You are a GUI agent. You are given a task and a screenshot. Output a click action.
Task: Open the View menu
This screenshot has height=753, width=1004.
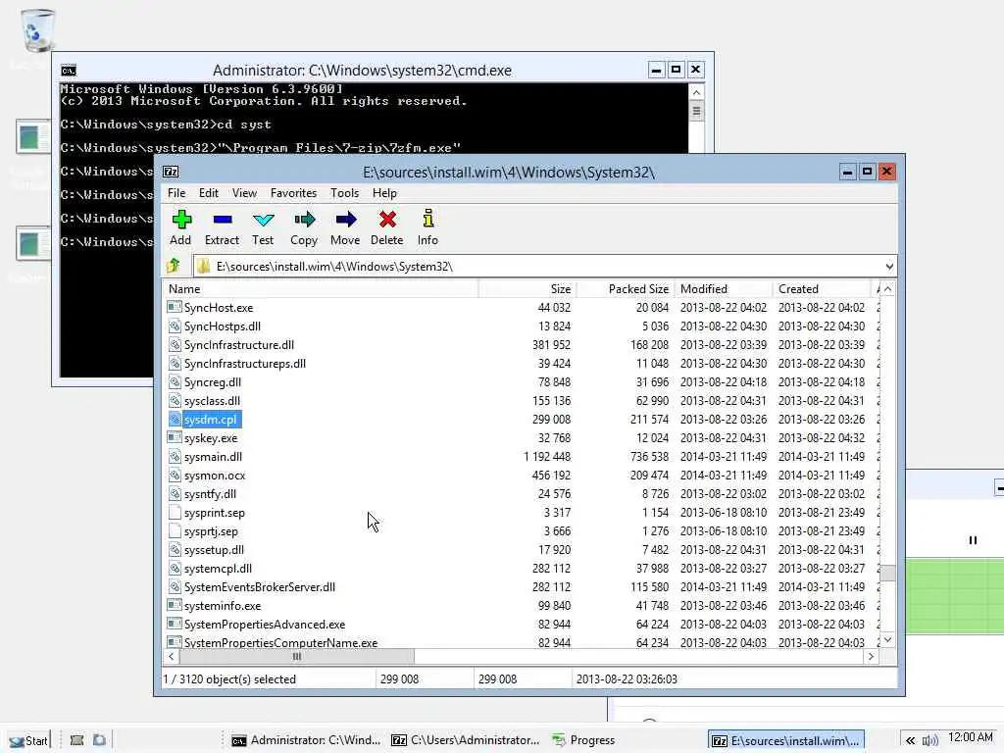pos(244,193)
